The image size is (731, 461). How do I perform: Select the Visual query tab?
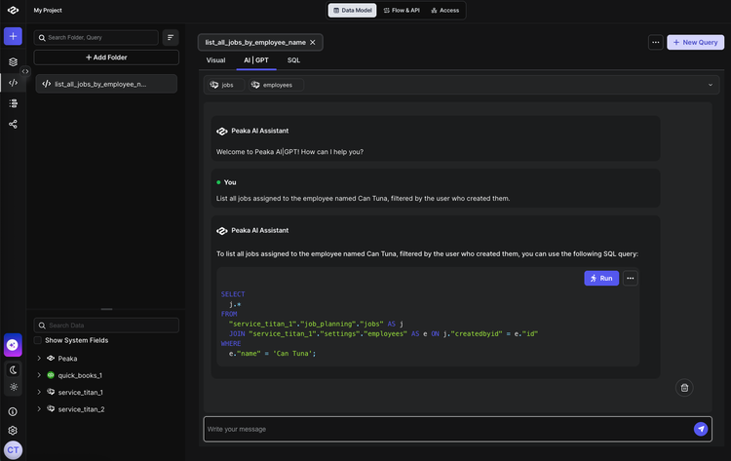click(215, 60)
